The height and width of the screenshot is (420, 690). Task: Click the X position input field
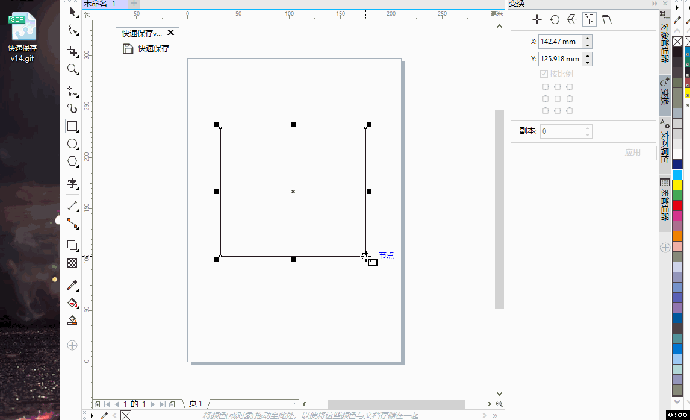[560, 42]
